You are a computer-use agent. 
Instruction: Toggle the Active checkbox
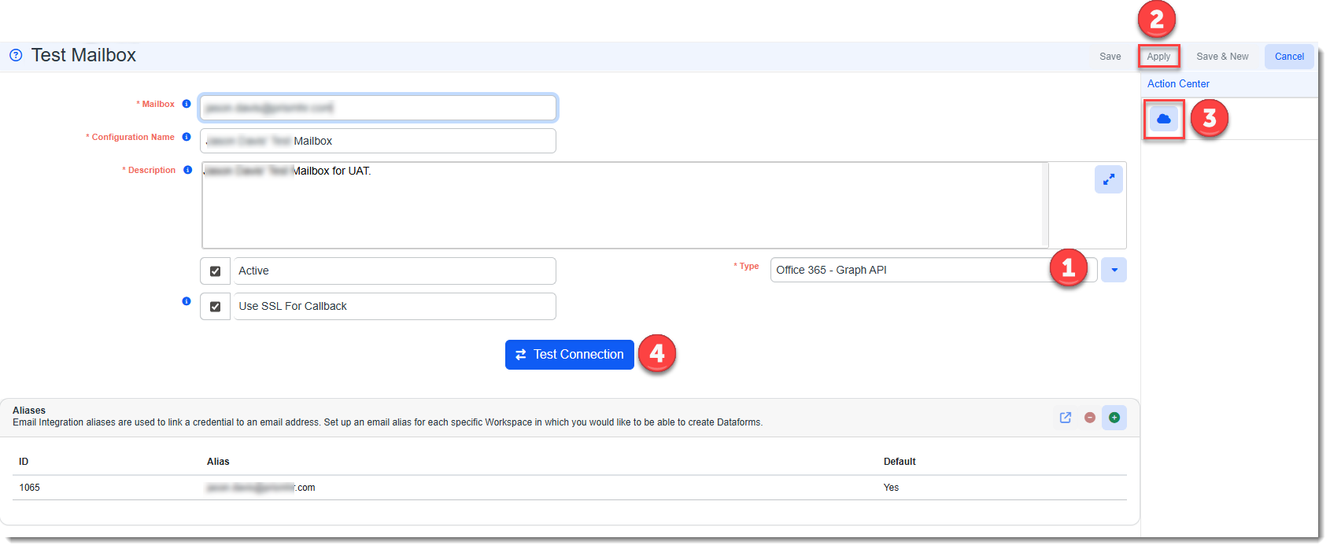pyautogui.click(x=215, y=271)
